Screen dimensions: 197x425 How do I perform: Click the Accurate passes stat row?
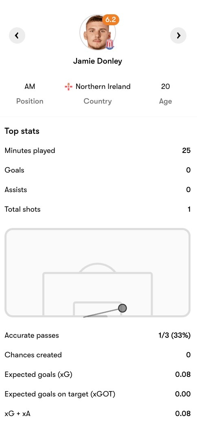(x=97, y=335)
